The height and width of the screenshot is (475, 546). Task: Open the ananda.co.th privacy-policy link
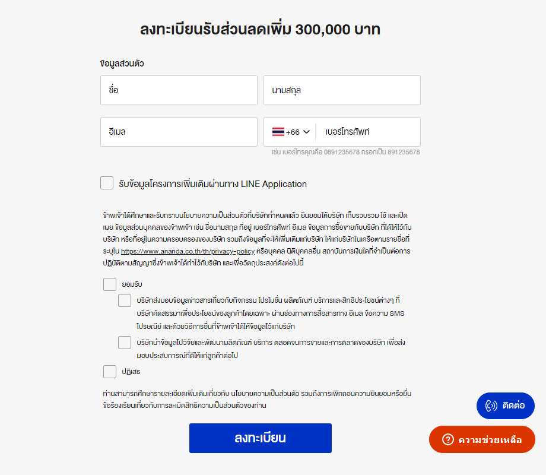coord(188,251)
